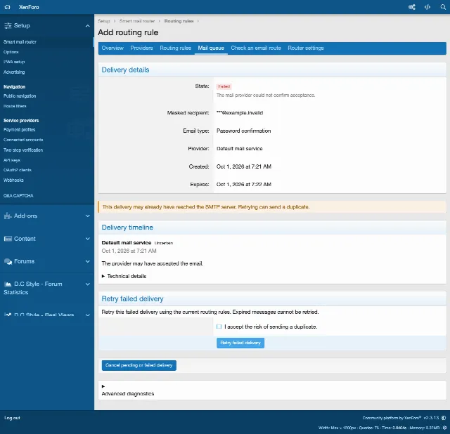The image size is (450, 434).
Task: Open Routing rules breadcrumb link
Action: [x=179, y=21]
